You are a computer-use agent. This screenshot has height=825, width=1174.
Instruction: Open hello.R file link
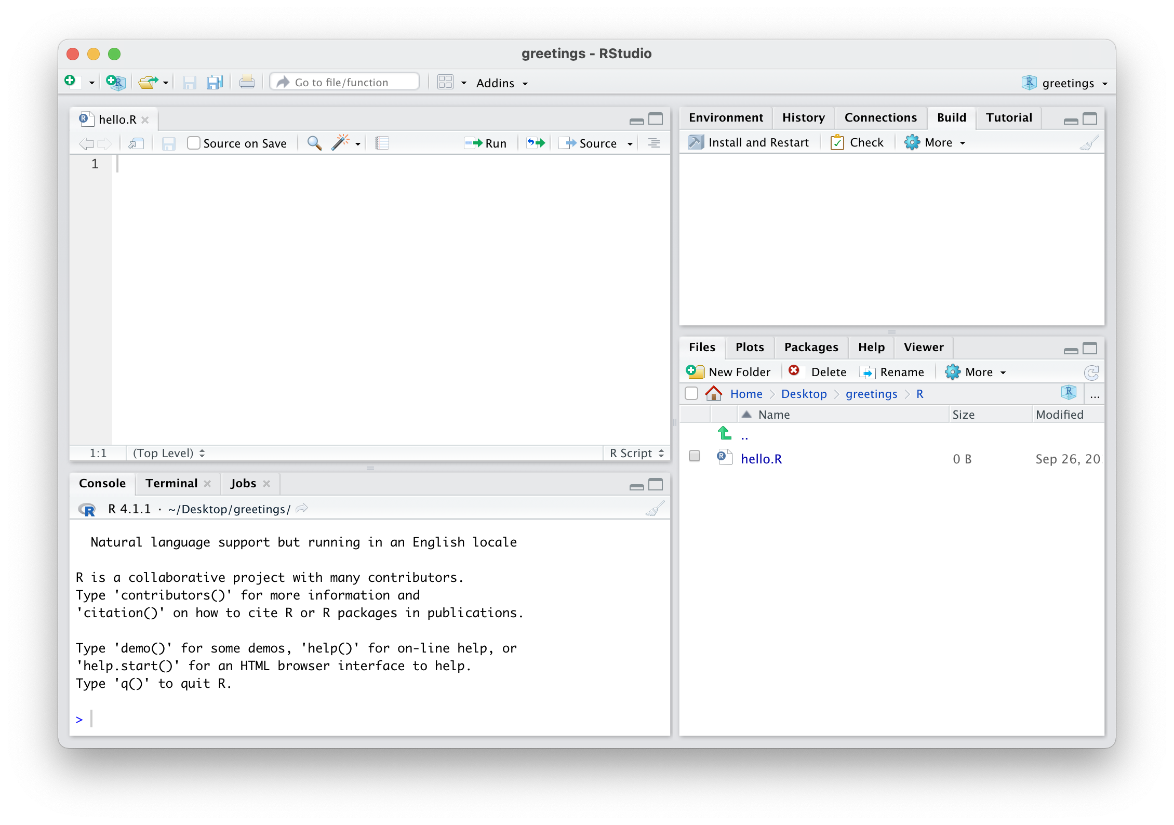(761, 459)
